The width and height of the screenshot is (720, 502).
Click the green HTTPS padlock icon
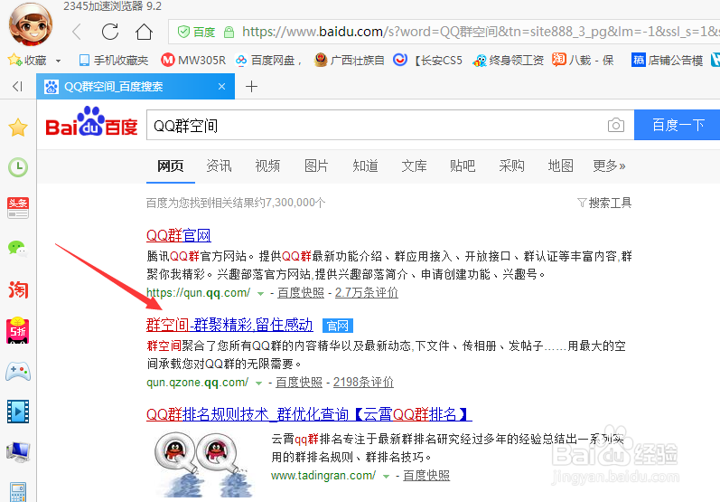pos(229,32)
